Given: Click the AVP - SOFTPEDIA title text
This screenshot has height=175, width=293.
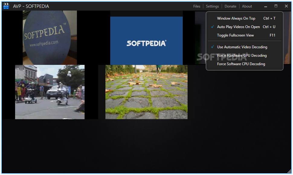Looking at the screenshot, I should pyautogui.click(x=31, y=6).
